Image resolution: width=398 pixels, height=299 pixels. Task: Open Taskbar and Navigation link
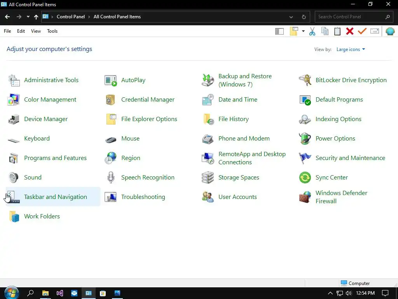click(x=56, y=197)
